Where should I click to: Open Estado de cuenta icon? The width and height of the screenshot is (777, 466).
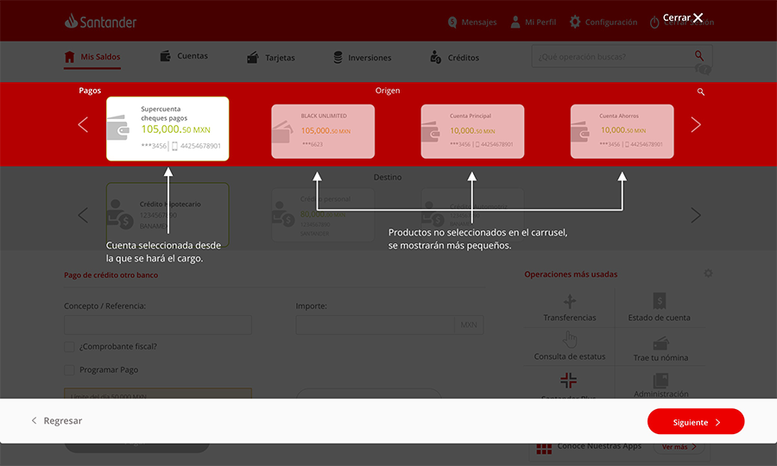tap(660, 301)
